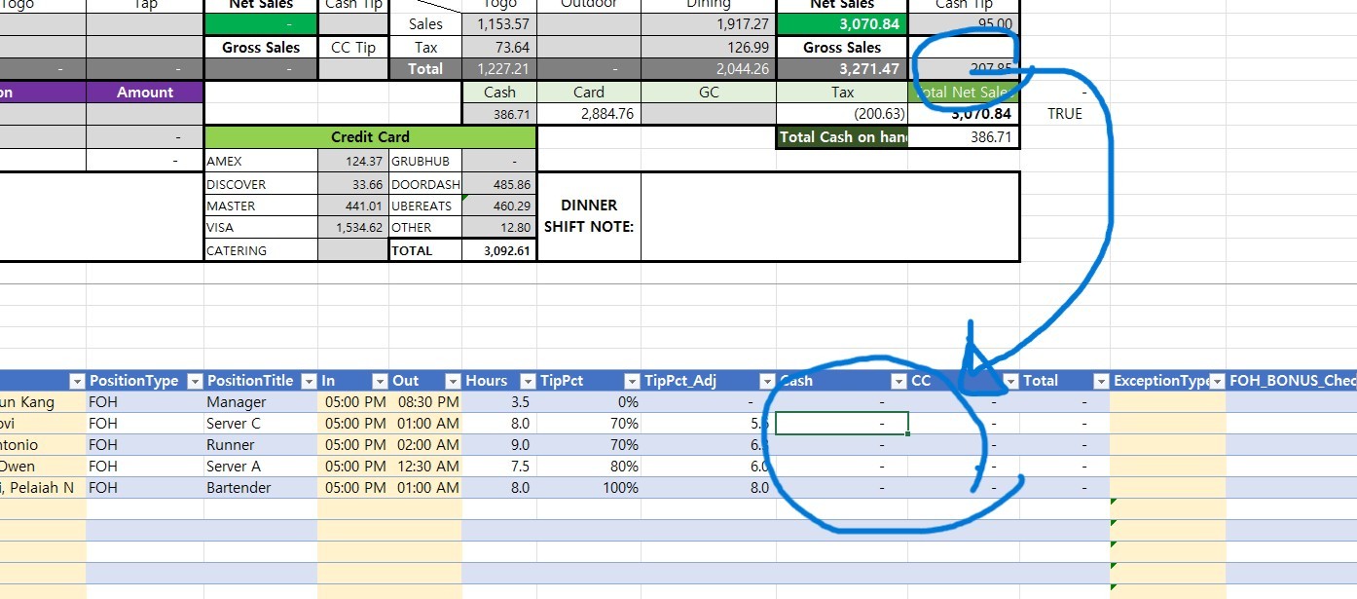Open the PositionType column filter dropdown

[194, 381]
